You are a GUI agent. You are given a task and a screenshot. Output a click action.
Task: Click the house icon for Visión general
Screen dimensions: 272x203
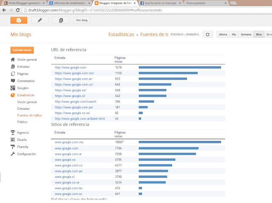pos(13,60)
